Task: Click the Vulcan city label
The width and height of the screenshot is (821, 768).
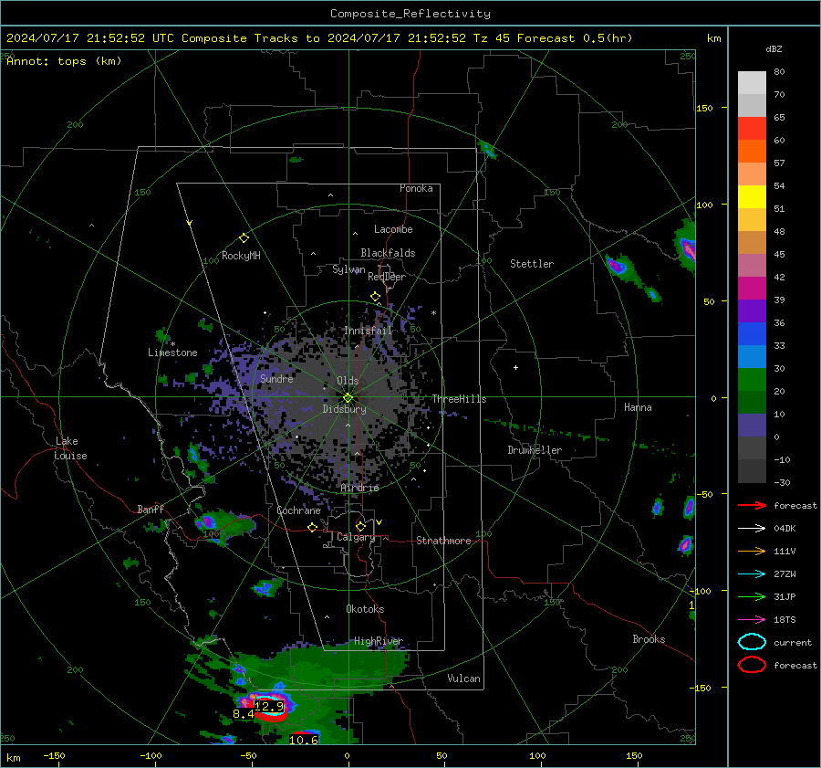Action: click(463, 679)
